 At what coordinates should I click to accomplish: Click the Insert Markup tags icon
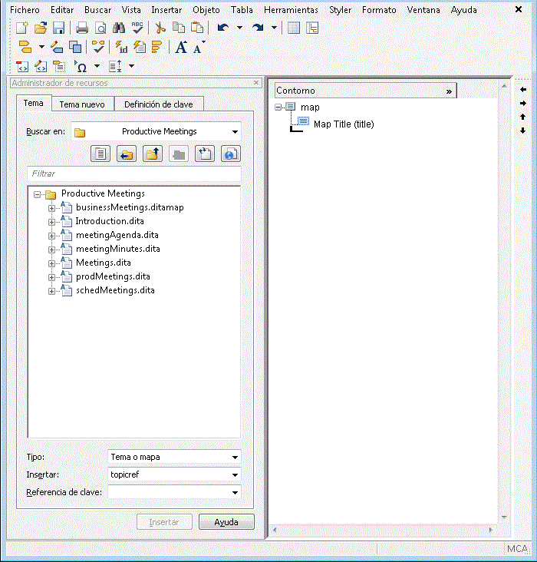click(x=25, y=47)
